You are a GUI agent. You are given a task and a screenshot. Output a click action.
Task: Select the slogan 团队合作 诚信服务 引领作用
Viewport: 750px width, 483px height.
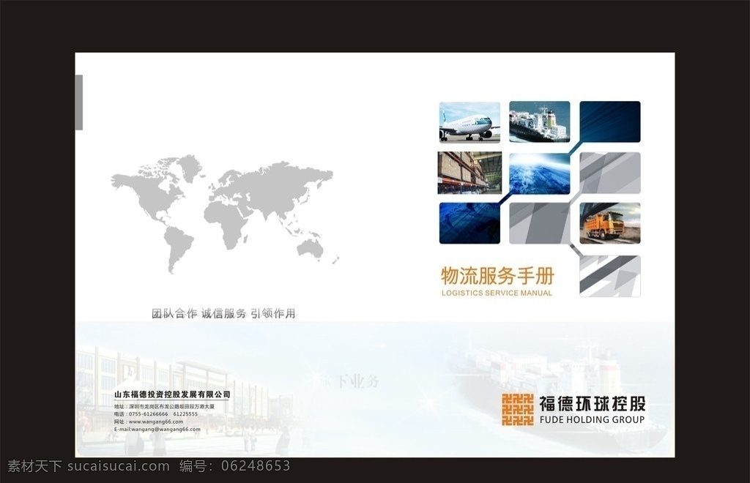point(223,313)
